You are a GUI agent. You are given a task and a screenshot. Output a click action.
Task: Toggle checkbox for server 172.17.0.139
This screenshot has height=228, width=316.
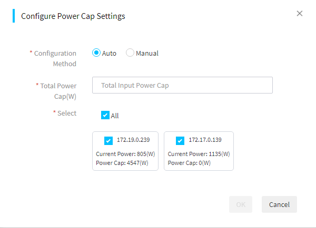point(180,141)
